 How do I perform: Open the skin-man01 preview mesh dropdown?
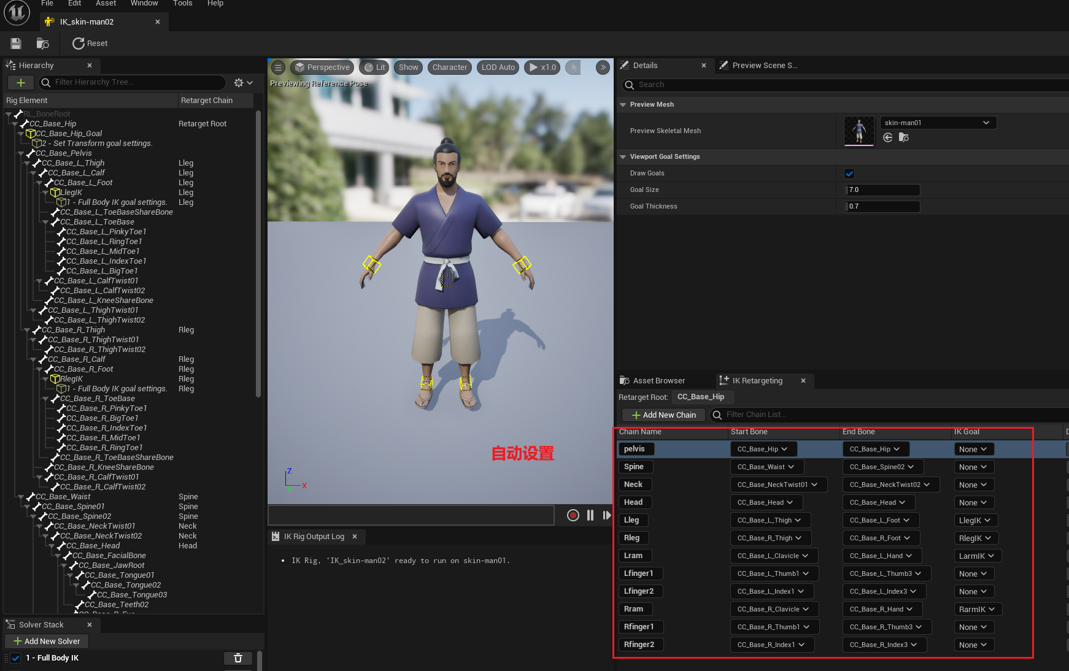pos(937,123)
